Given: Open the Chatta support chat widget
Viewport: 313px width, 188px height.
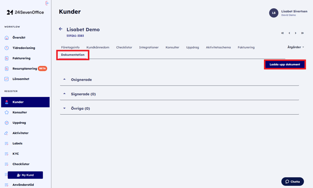Looking at the screenshot, I should [x=293, y=182].
